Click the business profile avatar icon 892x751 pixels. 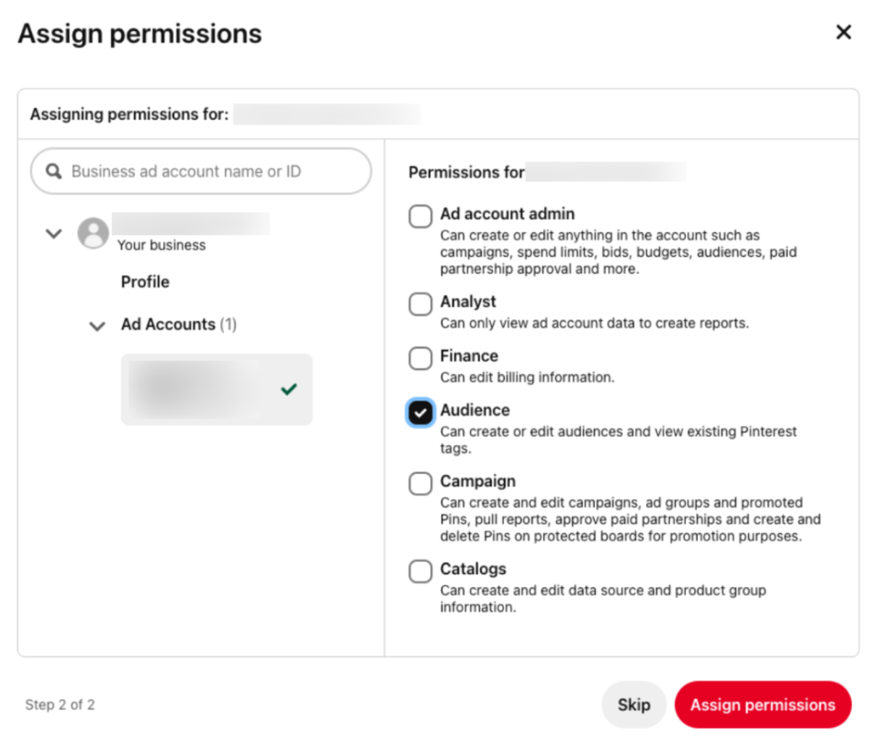coord(94,233)
